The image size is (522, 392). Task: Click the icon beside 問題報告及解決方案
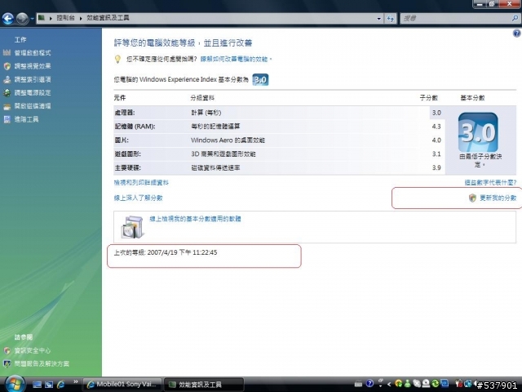click(7, 363)
